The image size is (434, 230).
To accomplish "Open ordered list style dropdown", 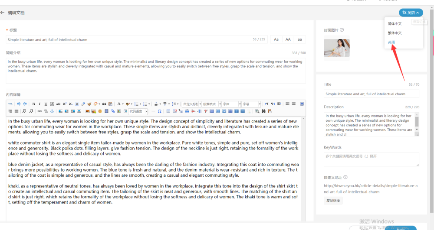I will (x=140, y=104).
